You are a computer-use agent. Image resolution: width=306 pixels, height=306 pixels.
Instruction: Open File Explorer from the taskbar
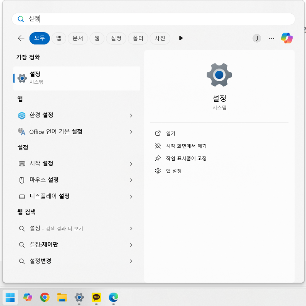point(62,297)
